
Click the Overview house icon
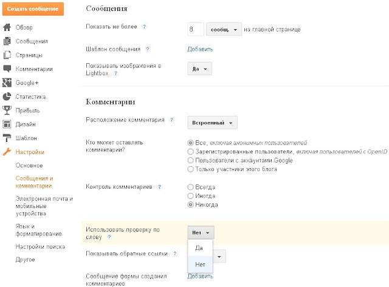pos(7,27)
